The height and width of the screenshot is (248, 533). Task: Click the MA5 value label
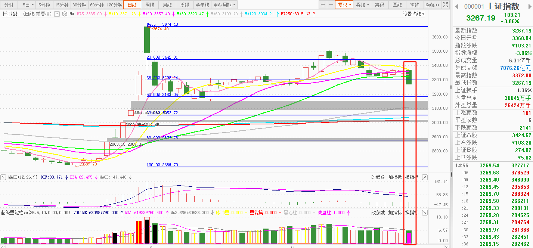90,14
